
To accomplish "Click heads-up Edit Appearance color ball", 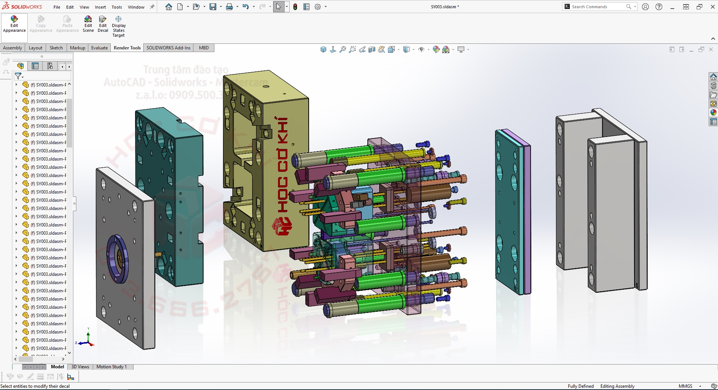I will 436,49.
